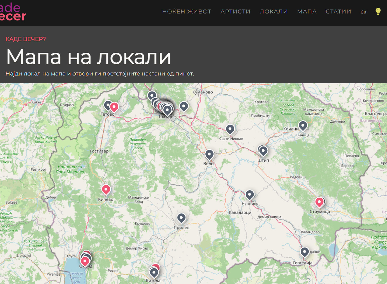This screenshot has width=387, height=284.
Task: Click the pink marker at Охрид
Action: click(85, 261)
